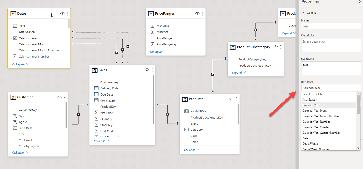This screenshot has height=169, width=363.
Task: Click the 'Az' icon beside ProductKey
Action: point(186,111)
